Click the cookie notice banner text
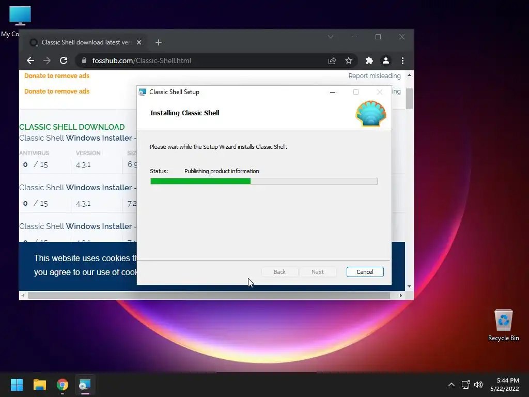Viewport: 529px width, 397px height. pos(85,265)
